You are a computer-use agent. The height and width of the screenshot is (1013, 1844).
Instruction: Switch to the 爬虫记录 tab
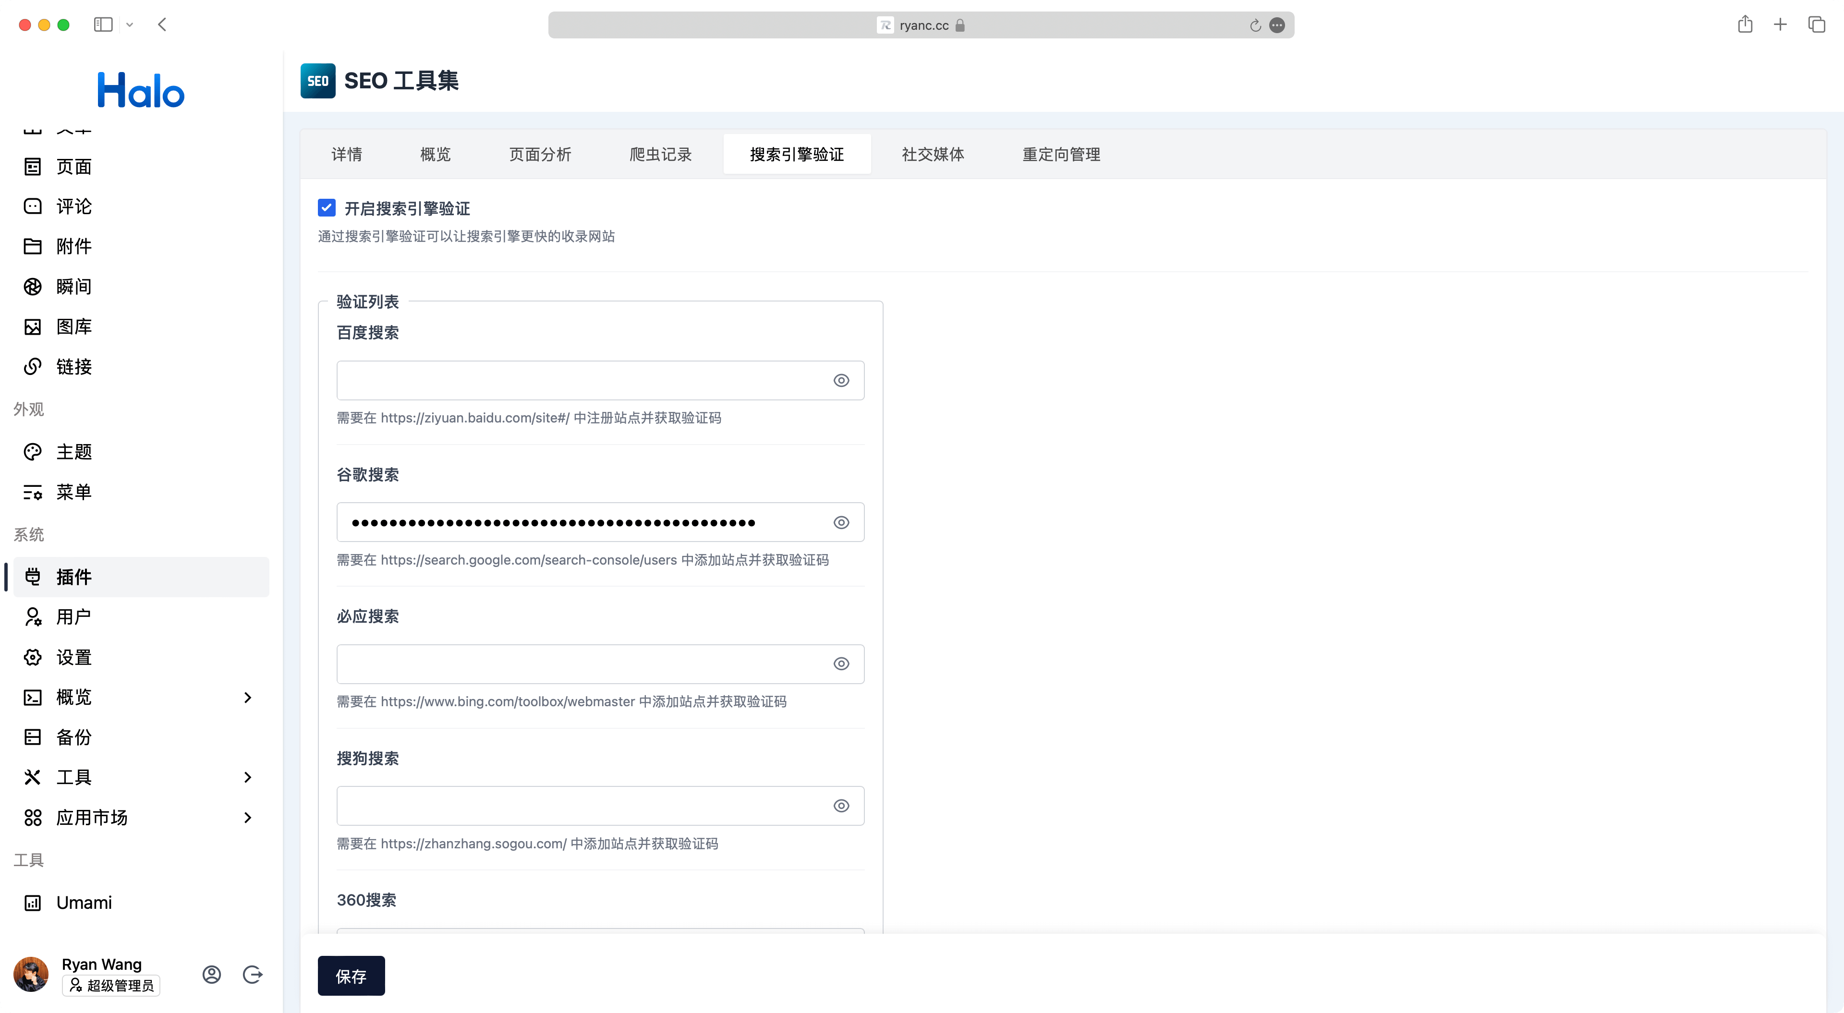(x=660, y=155)
